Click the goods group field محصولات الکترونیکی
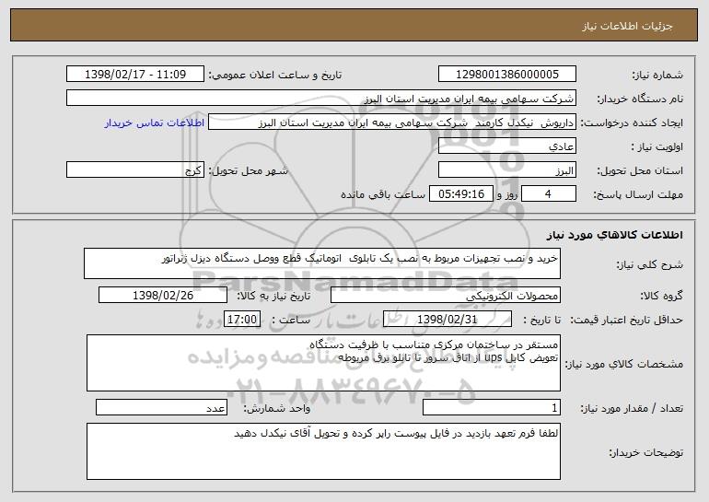Screen dimensions: 709x502 446,296
